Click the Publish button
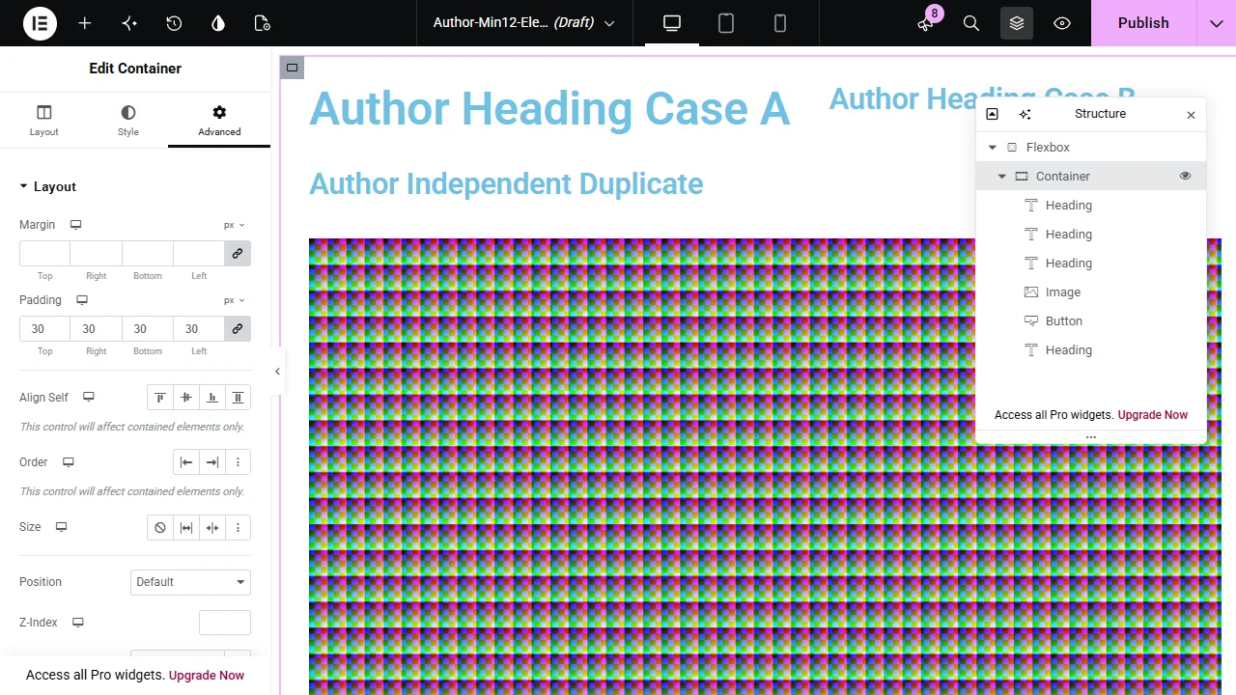The width and height of the screenshot is (1236, 695). 1143,23
